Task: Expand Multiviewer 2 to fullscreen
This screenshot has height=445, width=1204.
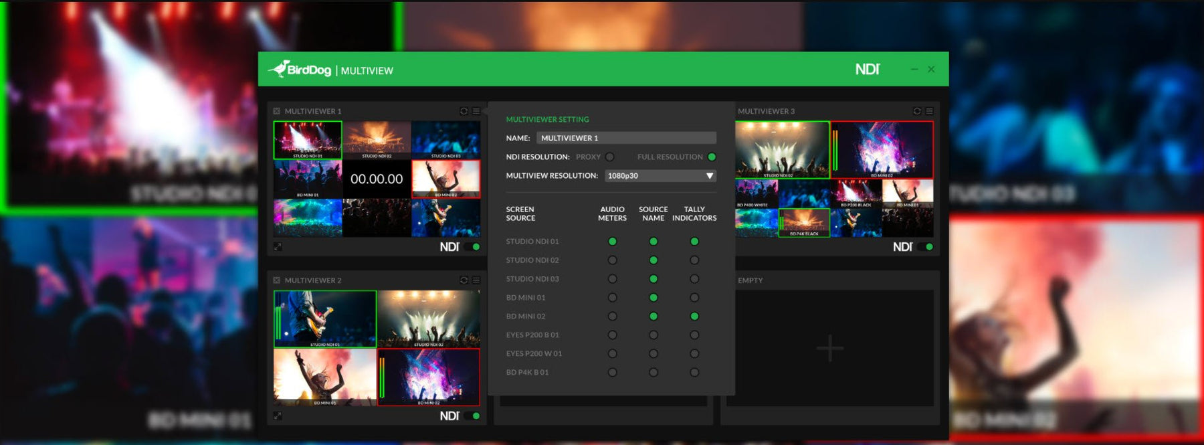Action: [x=278, y=416]
